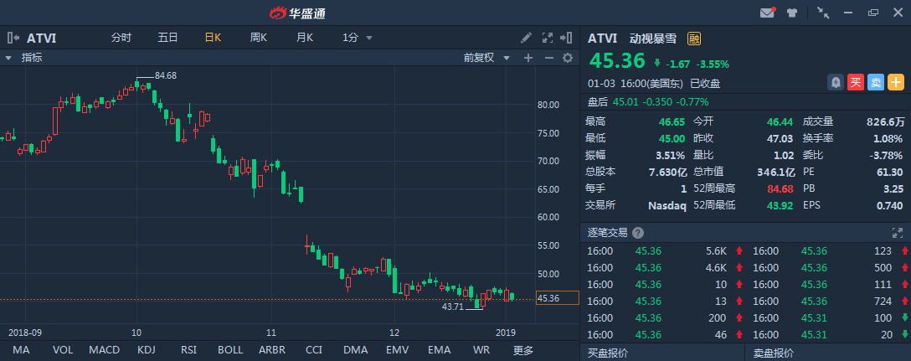Toggle the left sidebar panel icon beside ATVI
This screenshot has height=361, width=911.
pyautogui.click(x=13, y=38)
